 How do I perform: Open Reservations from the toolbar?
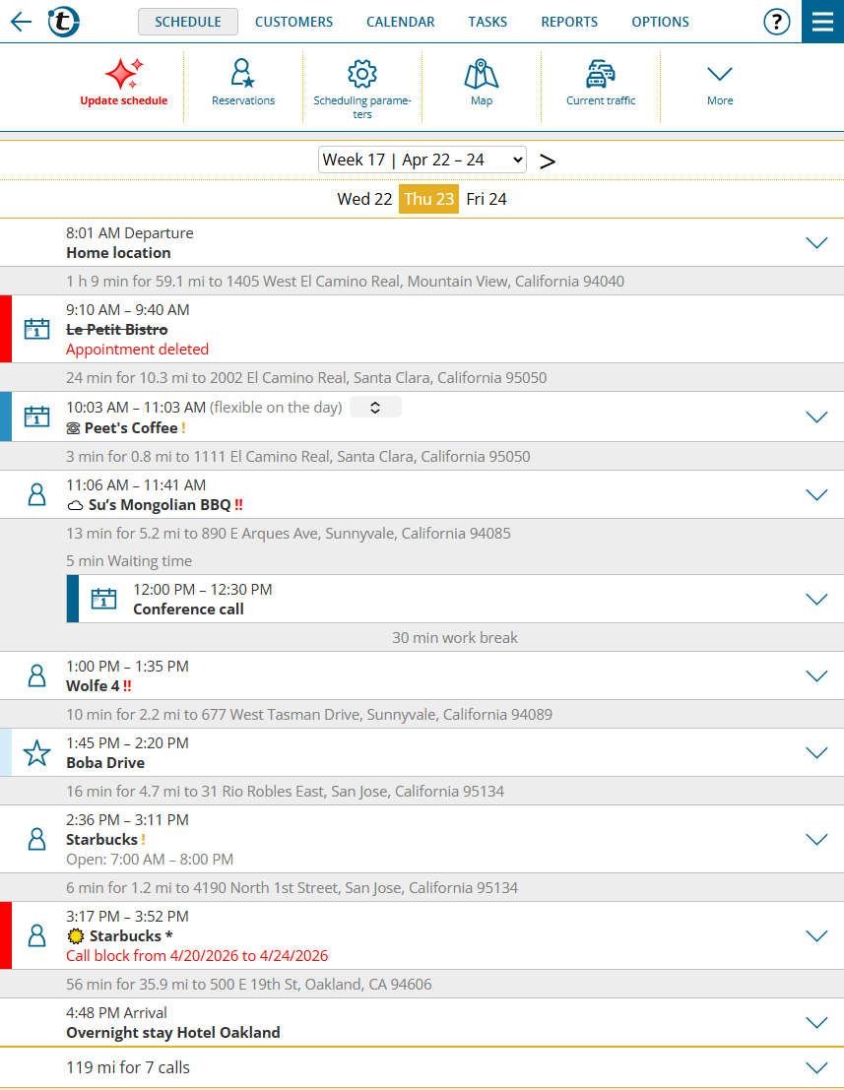pyautogui.click(x=243, y=75)
